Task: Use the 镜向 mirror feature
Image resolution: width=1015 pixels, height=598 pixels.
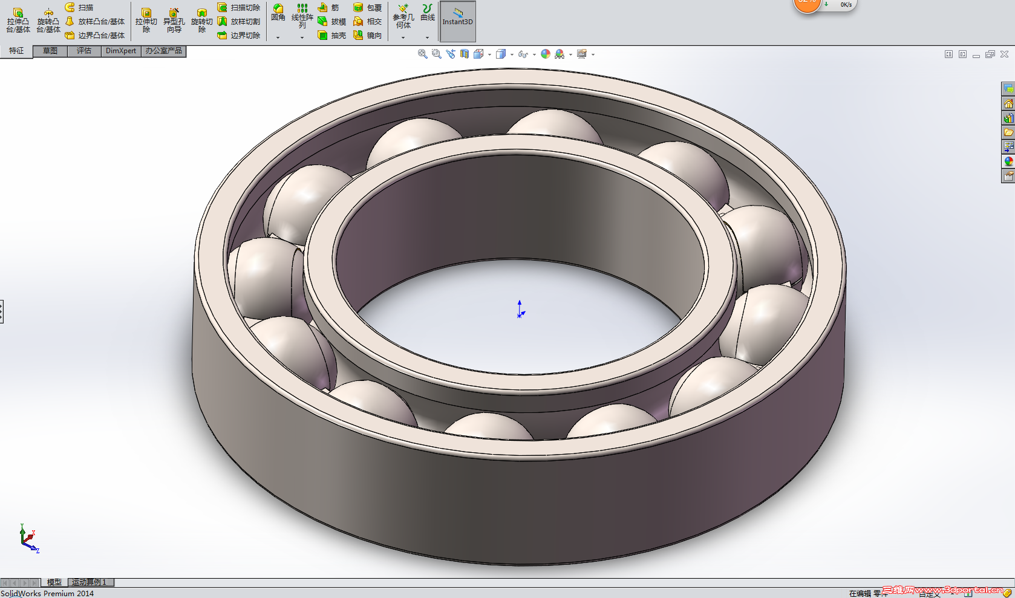Action: pyautogui.click(x=368, y=35)
